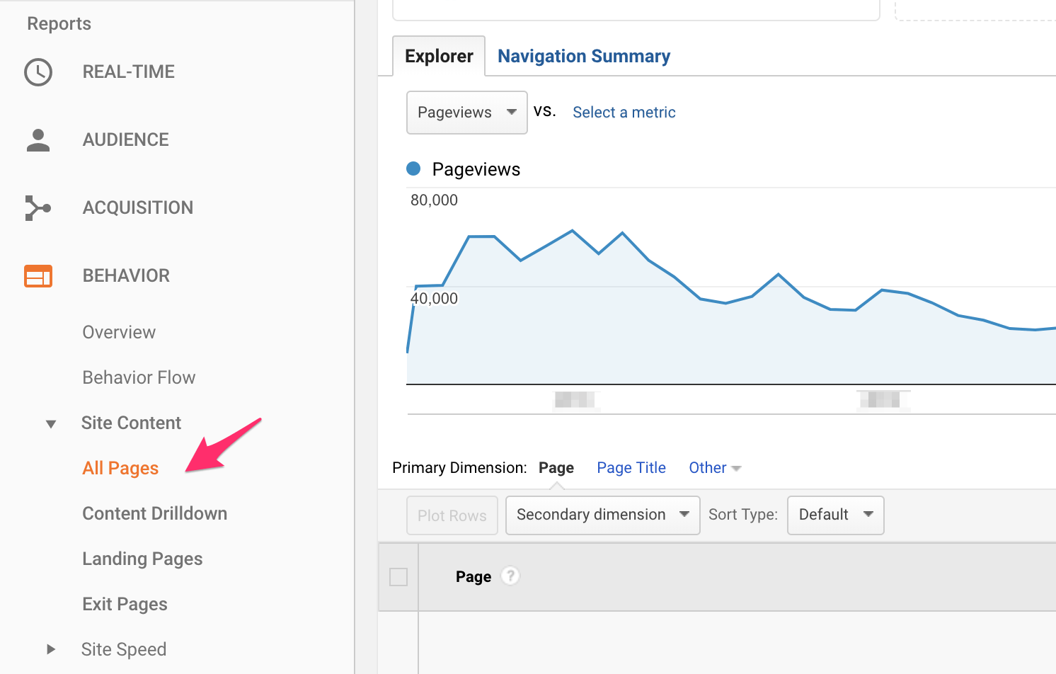Image resolution: width=1056 pixels, height=674 pixels.
Task: Go to Behavior Flow report
Action: [x=139, y=377]
